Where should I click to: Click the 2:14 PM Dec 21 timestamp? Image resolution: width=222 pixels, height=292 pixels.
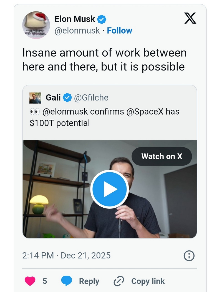[66, 256]
